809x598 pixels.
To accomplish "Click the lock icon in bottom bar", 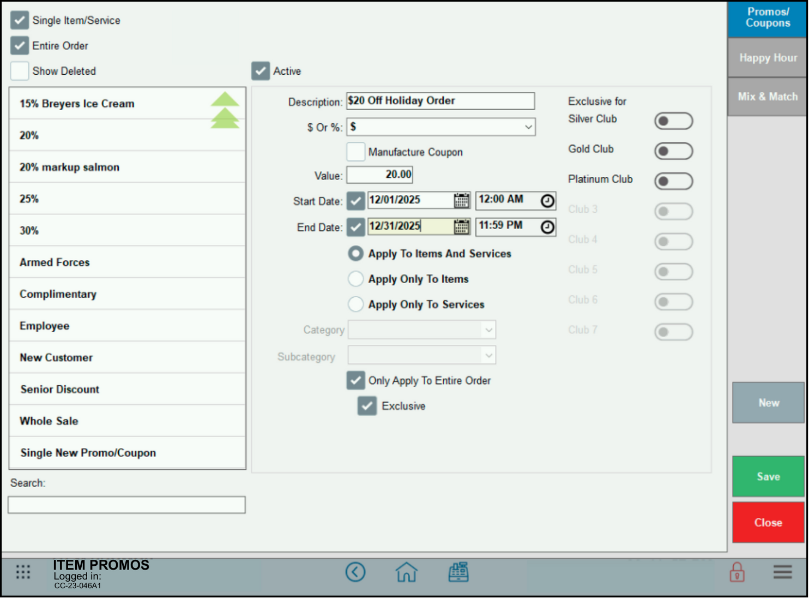I will (x=737, y=572).
